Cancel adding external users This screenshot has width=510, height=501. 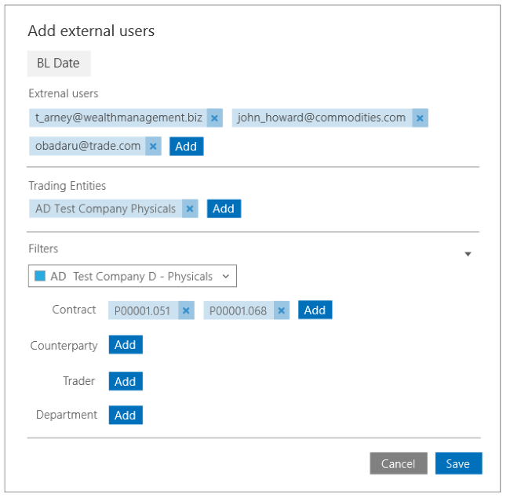(399, 463)
